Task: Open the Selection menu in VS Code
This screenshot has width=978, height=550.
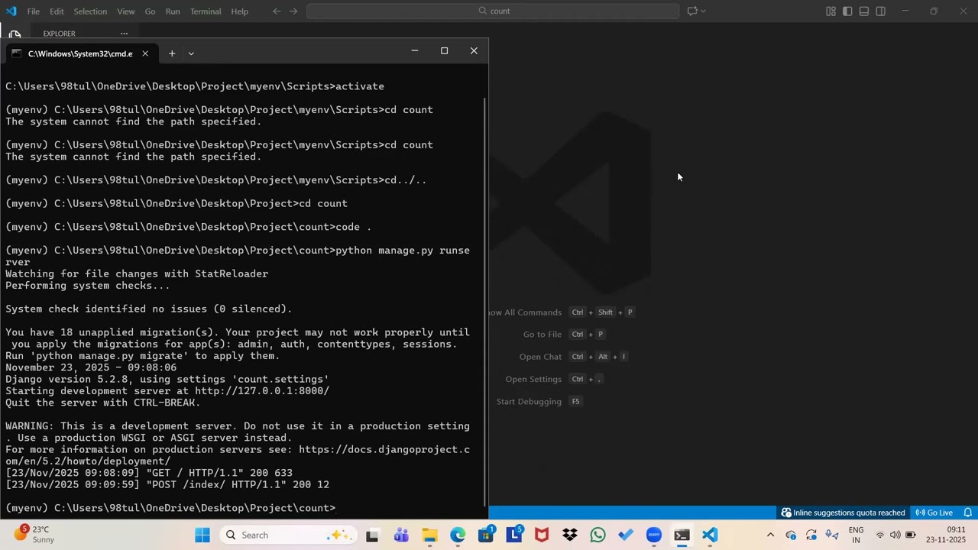Action: coord(90,11)
